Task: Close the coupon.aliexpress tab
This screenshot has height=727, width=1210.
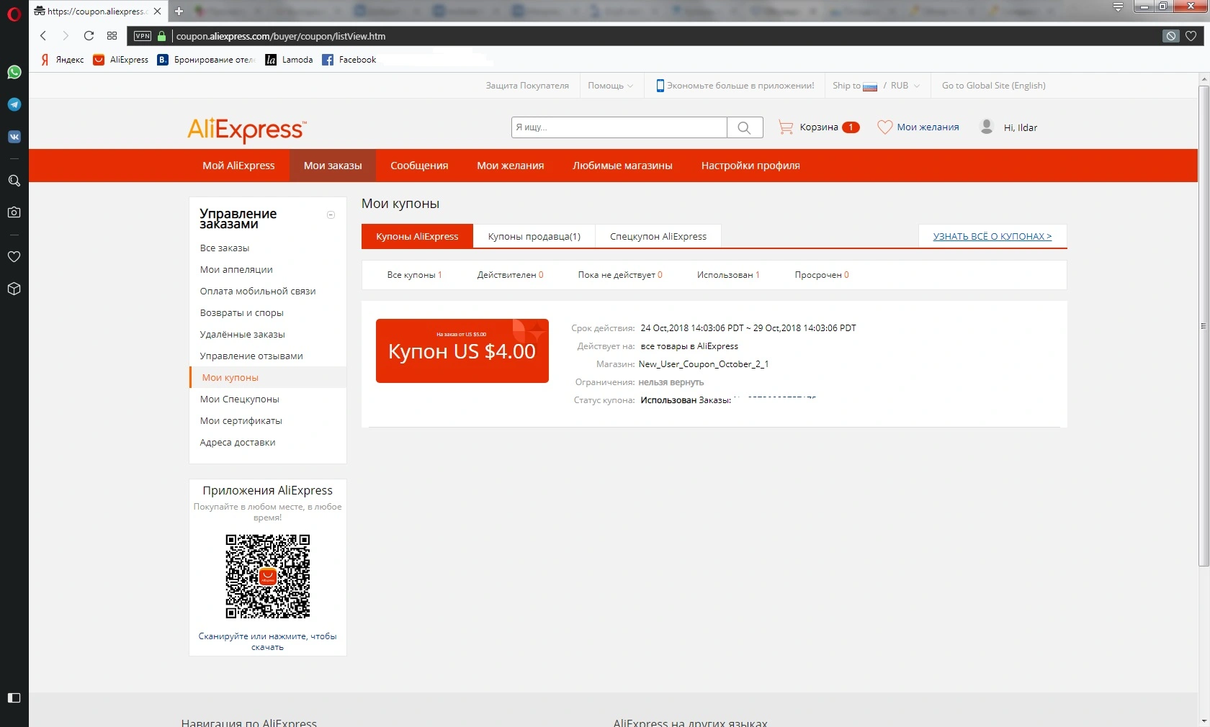Action: [x=157, y=11]
